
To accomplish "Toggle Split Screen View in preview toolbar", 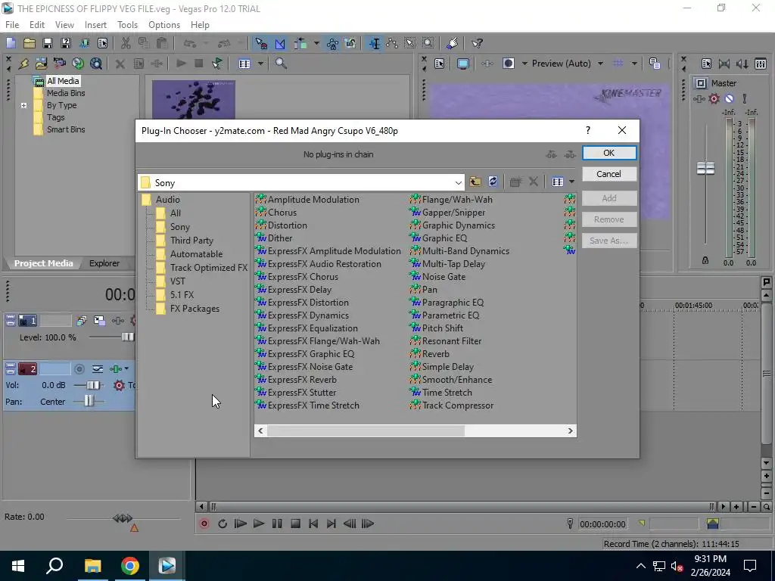I will tap(508, 64).
